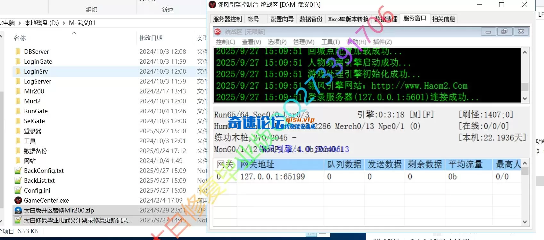Viewport: 544px width, 240px height.
Task: Switch to the 服务器控制 tab
Action: pos(227,19)
